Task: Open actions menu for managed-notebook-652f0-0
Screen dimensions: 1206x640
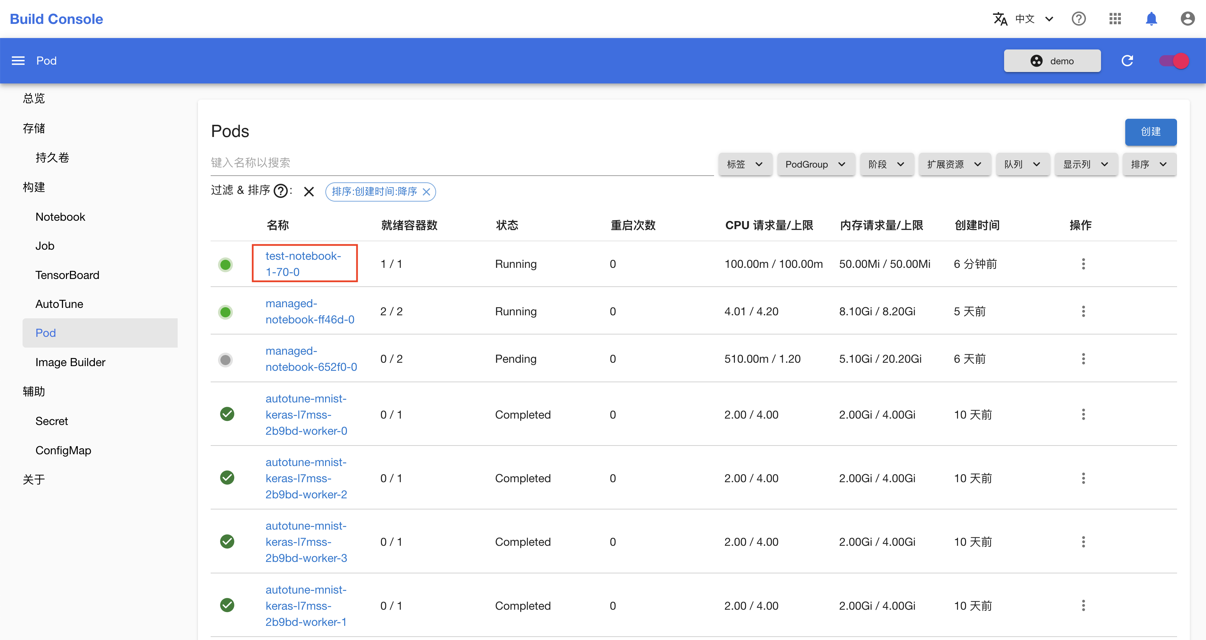Action: [x=1083, y=359]
